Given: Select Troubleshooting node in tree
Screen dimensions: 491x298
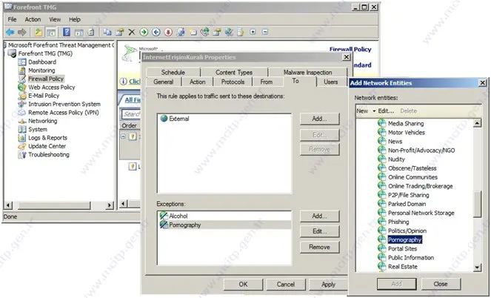Looking at the screenshot, I should click(x=49, y=155).
